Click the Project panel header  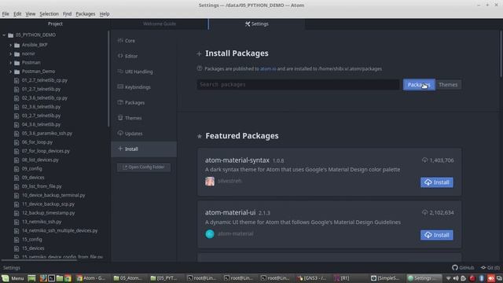(x=55, y=24)
